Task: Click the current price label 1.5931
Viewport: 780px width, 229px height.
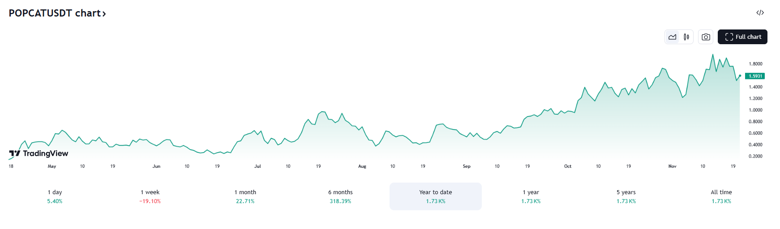Action: coord(755,76)
